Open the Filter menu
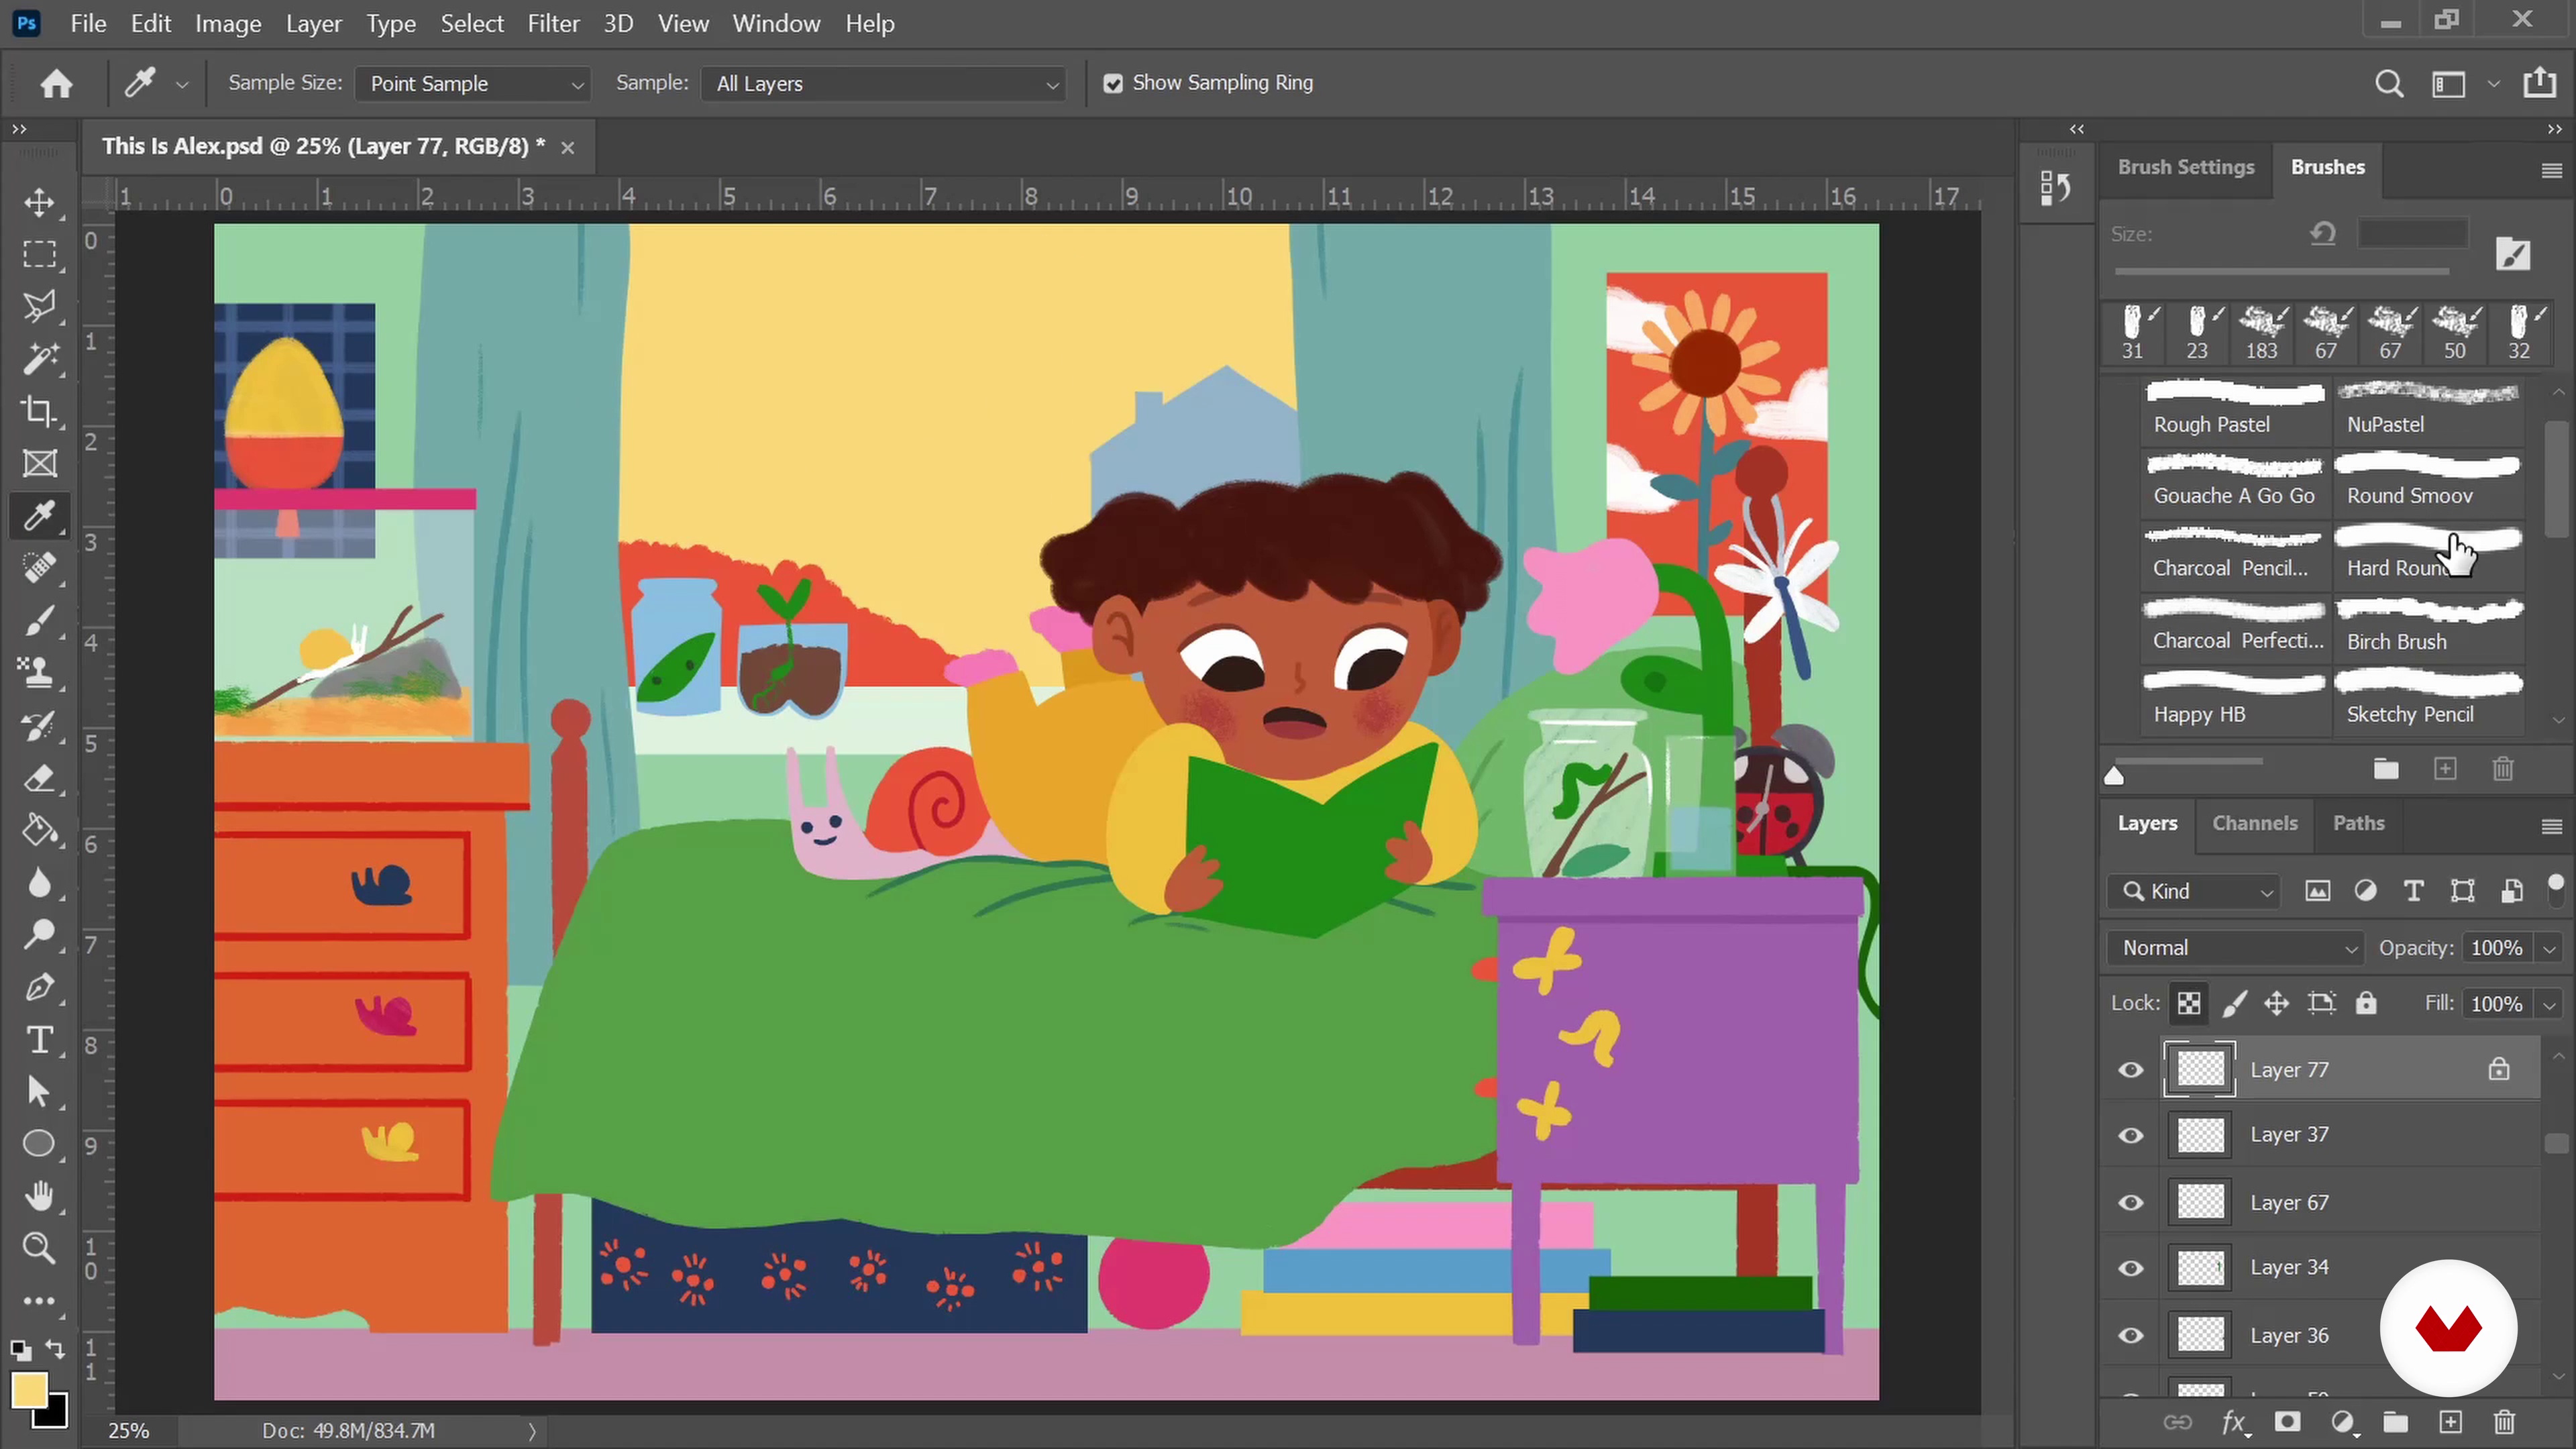This screenshot has height=1449, width=2576. click(x=553, y=23)
